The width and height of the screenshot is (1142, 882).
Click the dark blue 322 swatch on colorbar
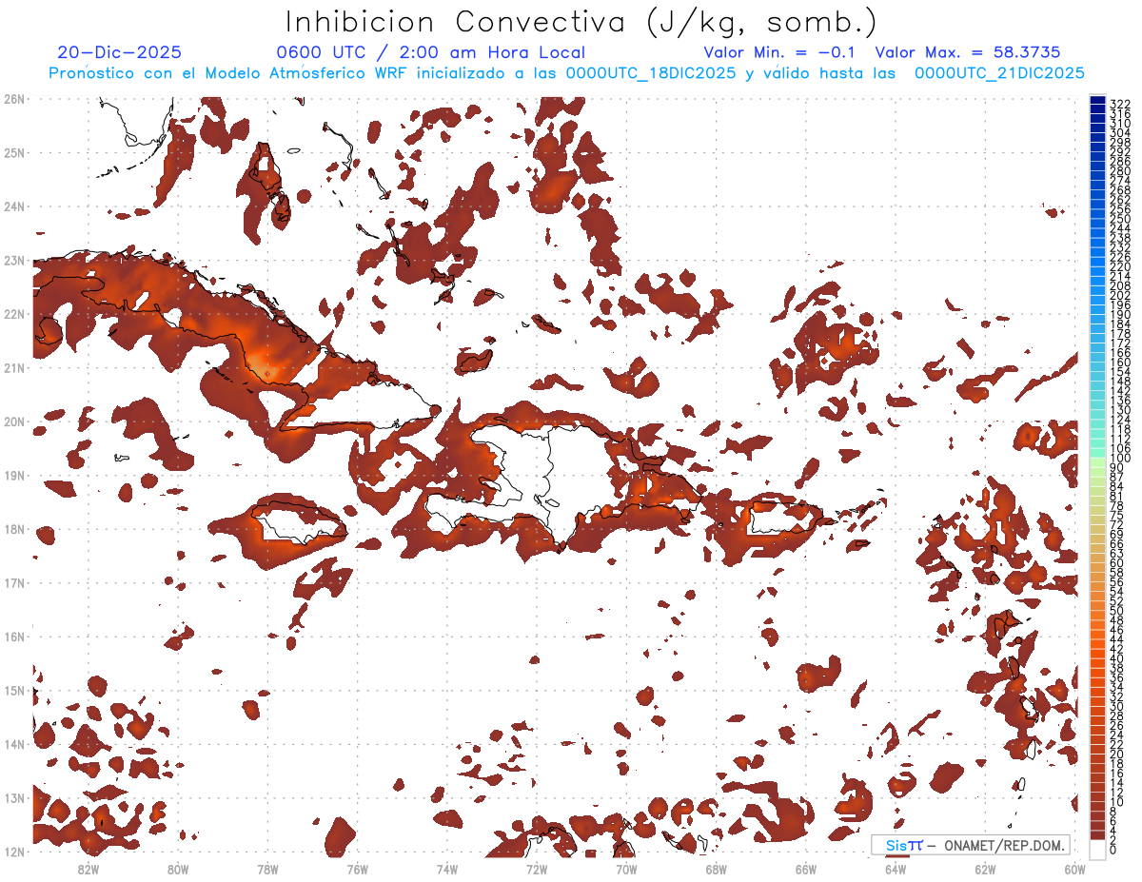[x=1097, y=101]
